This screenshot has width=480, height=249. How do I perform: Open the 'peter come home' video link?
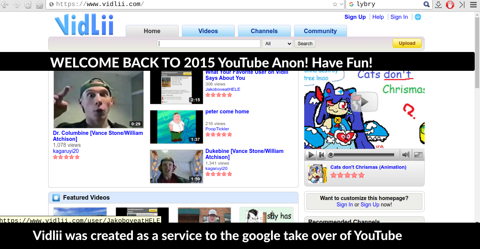click(227, 112)
